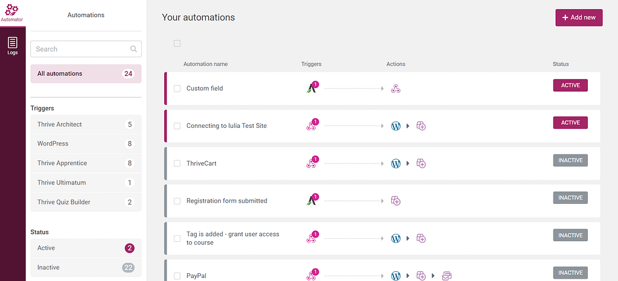
Task: Open the Registration form submitted automation
Action: [226, 201]
